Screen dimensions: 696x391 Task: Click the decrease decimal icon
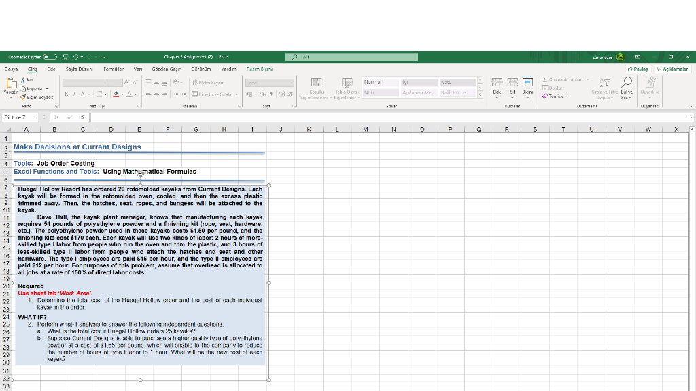(290, 94)
